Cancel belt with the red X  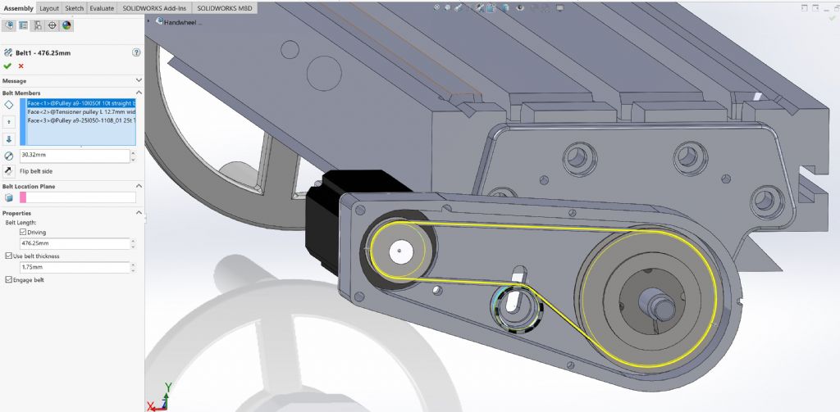[21, 66]
